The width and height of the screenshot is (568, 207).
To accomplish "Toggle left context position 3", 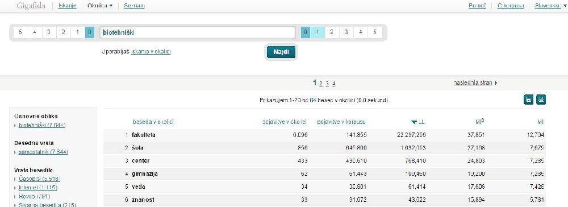I will (x=49, y=32).
